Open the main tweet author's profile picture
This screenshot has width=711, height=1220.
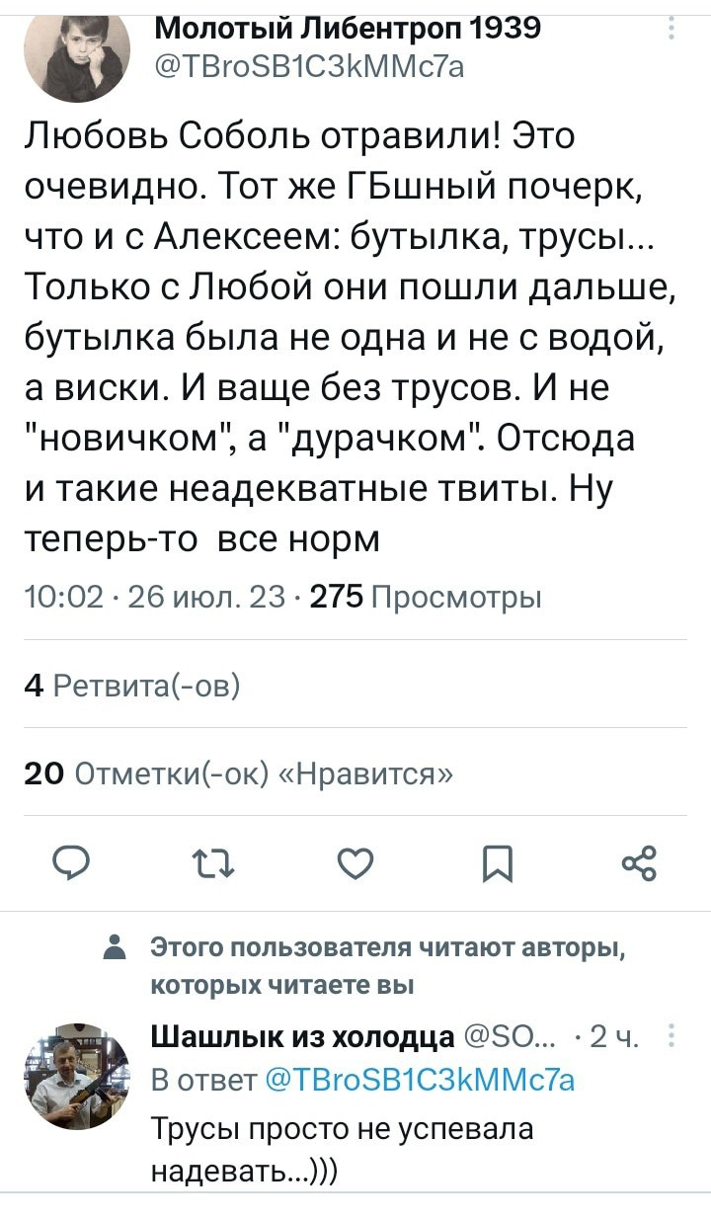pos(76,57)
